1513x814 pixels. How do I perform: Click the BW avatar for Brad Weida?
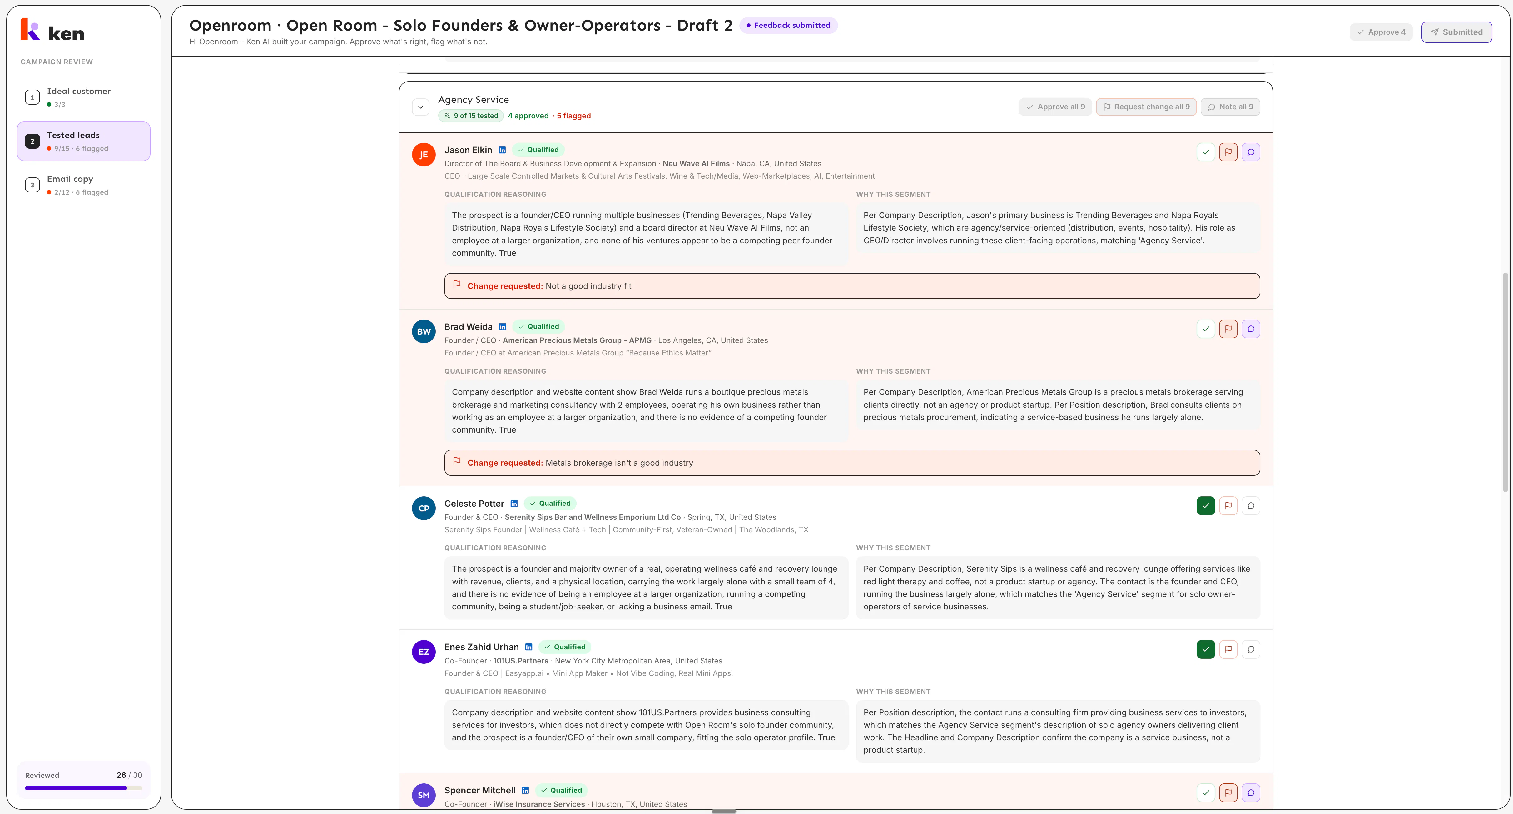(x=424, y=332)
